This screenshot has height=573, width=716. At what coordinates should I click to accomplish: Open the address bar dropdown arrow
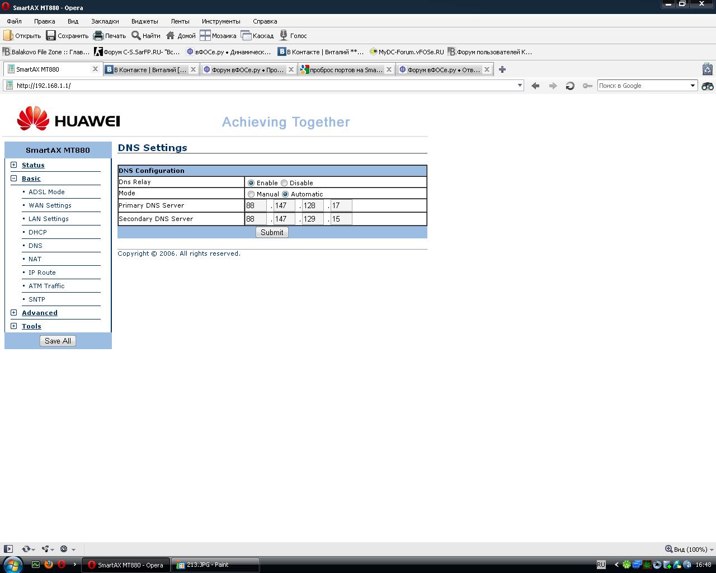point(520,86)
